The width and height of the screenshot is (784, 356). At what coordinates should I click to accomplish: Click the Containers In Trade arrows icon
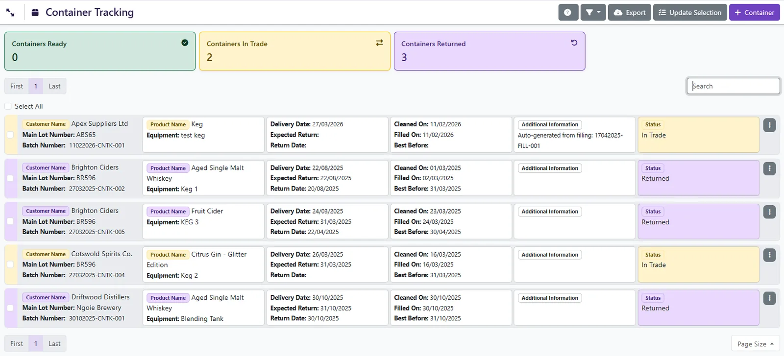coord(379,43)
